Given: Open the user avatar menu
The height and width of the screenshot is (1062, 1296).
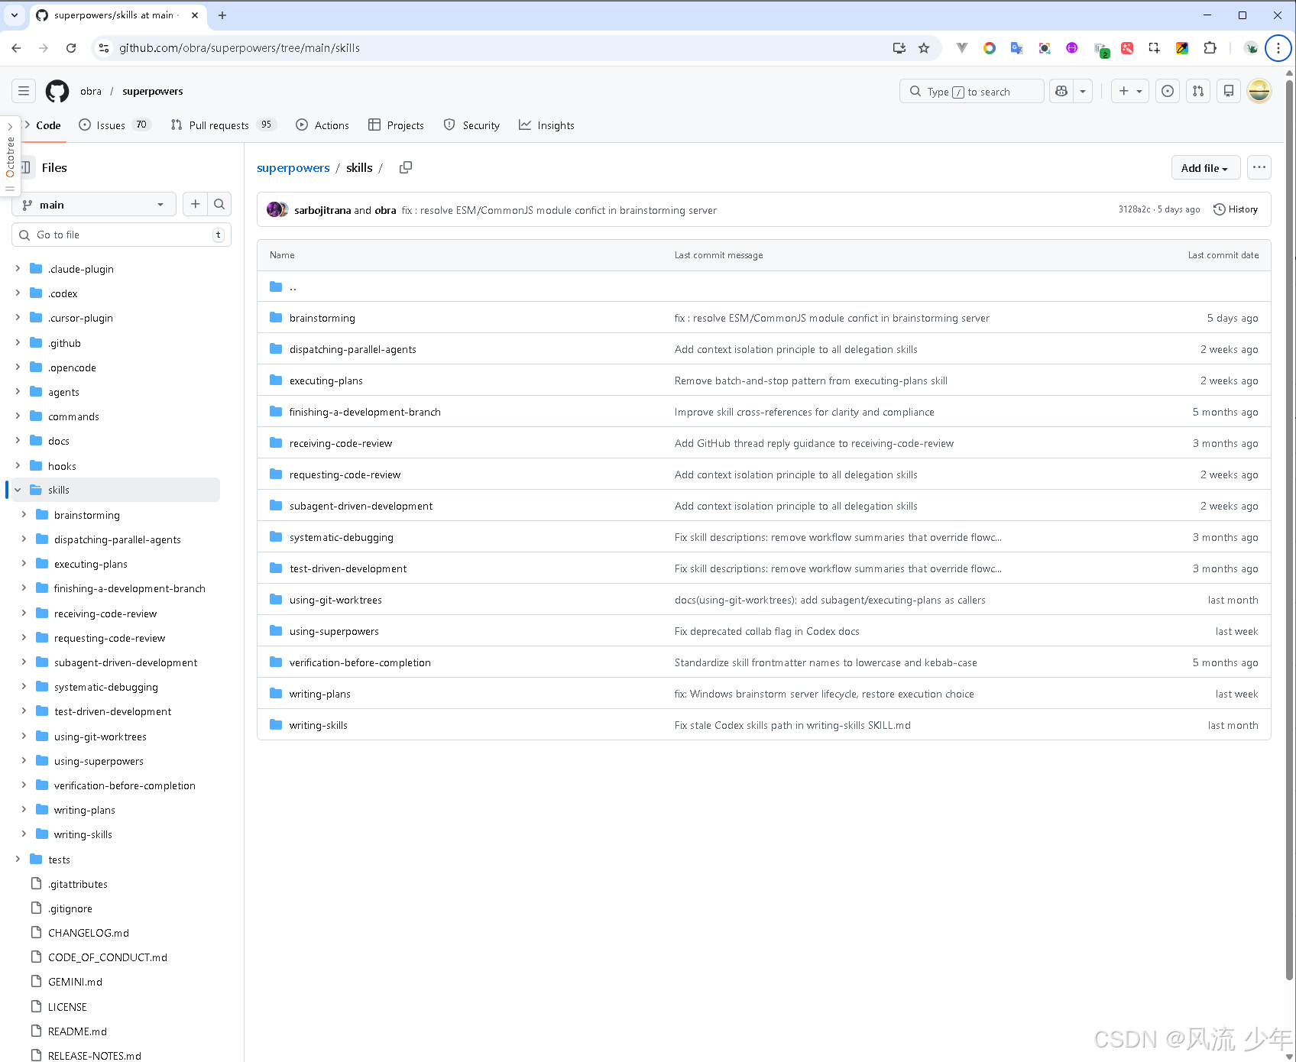Looking at the screenshot, I should click(x=1259, y=91).
